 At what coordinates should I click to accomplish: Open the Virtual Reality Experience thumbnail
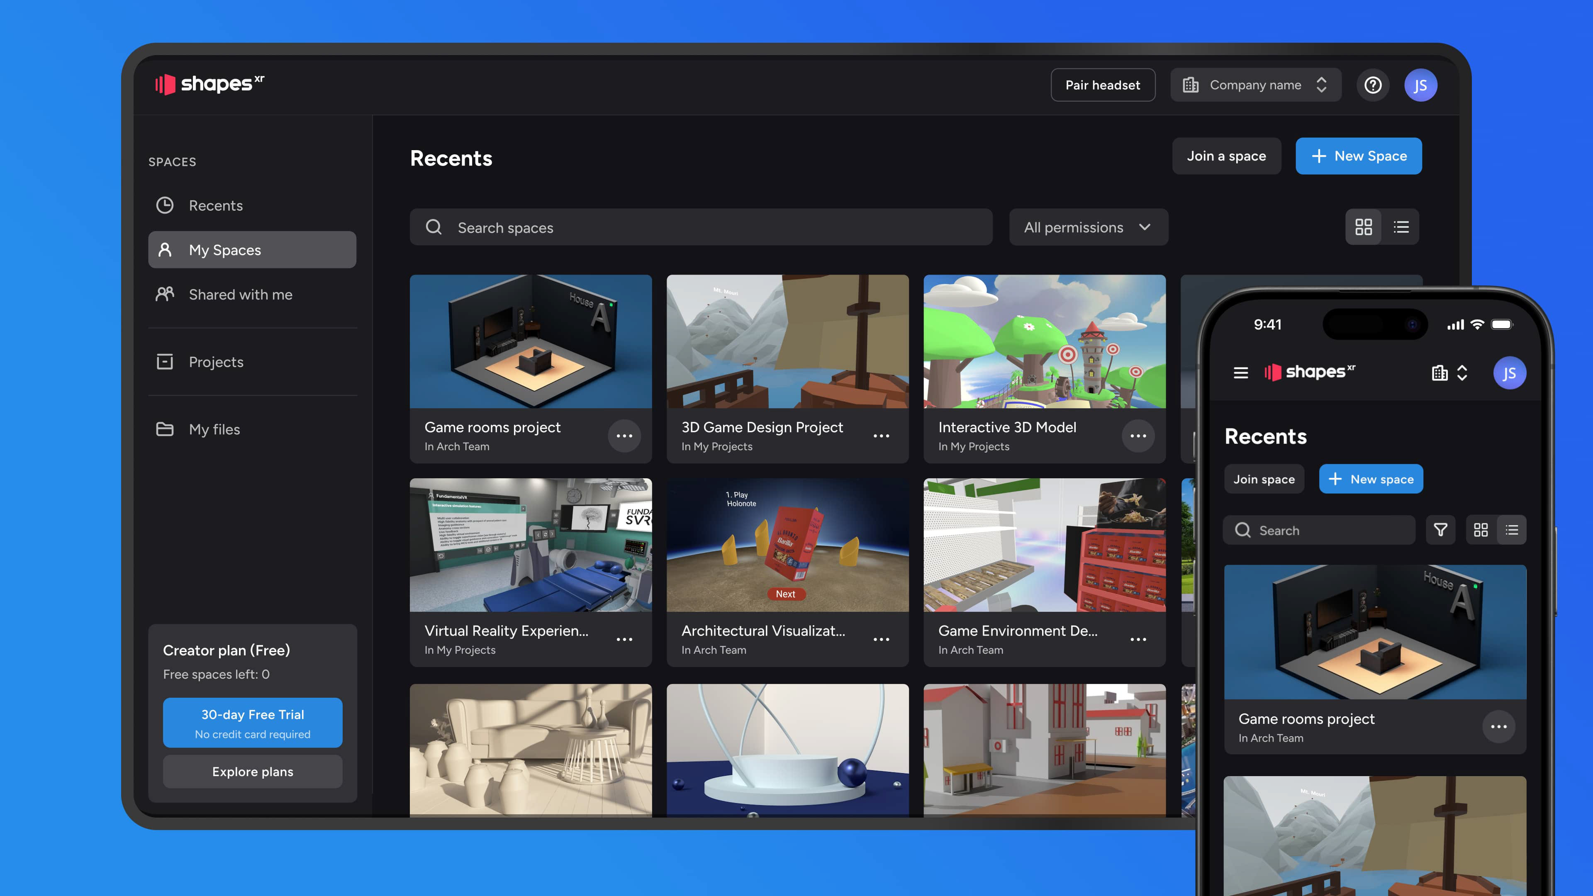pos(531,545)
